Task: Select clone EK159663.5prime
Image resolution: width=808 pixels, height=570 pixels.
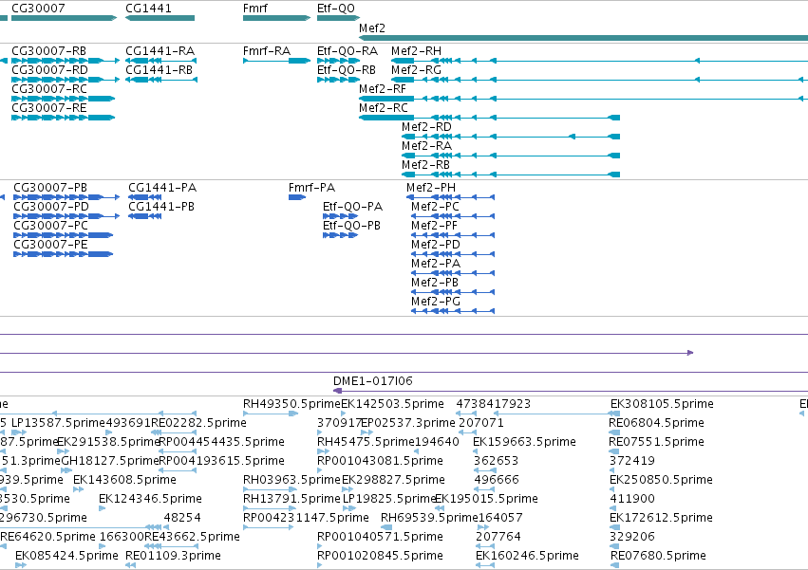Action: click(x=476, y=451)
